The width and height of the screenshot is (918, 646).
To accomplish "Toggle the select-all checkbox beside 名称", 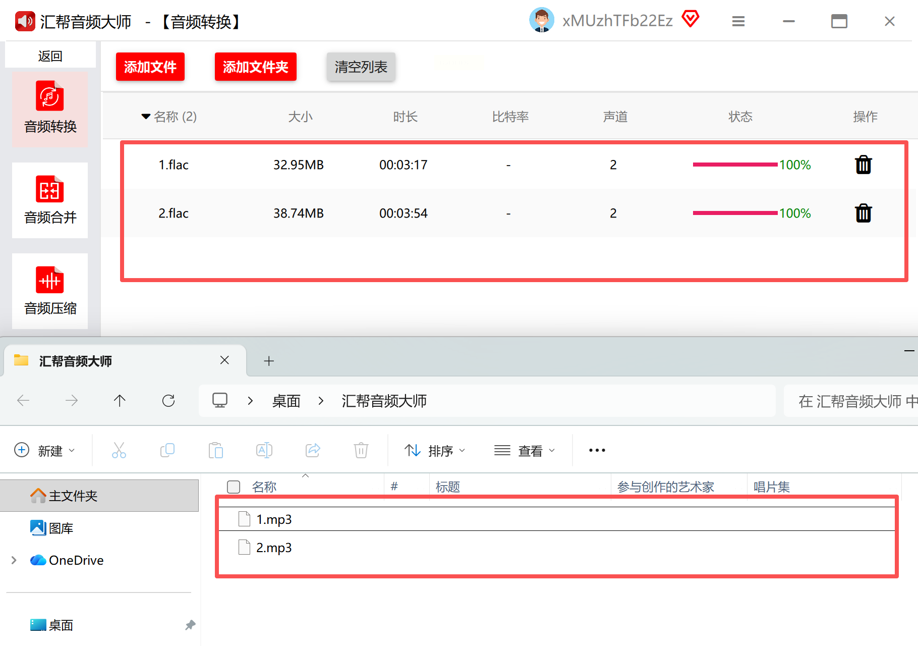I will (x=234, y=487).
